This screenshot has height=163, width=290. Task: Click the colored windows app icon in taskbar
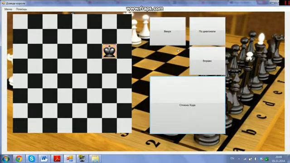click(69, 159)
